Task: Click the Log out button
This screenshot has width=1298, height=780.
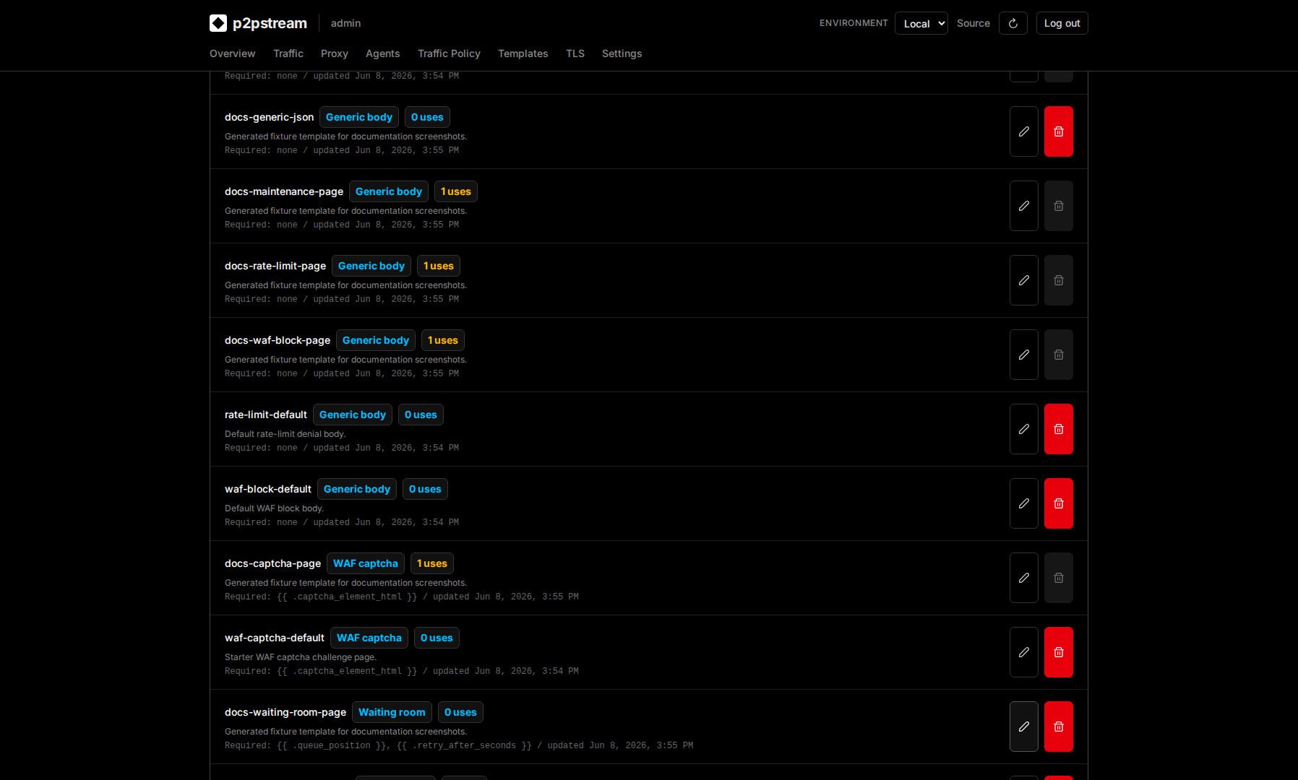Action: [1062, 23]
